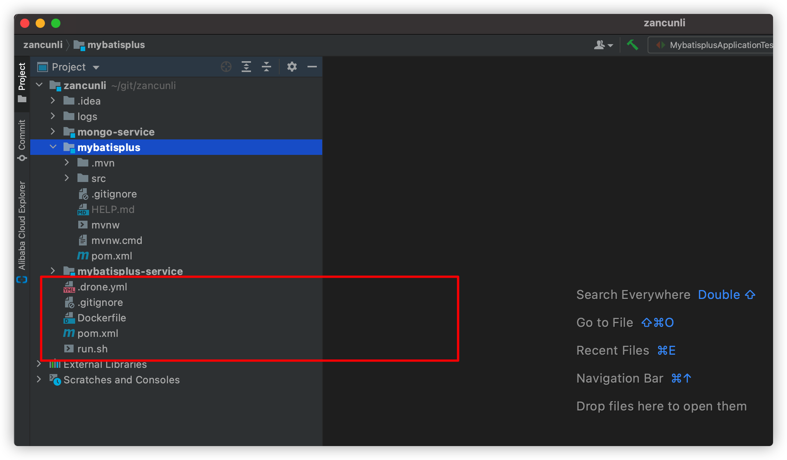Screen dimensions: 787x460
Task: Open the Alibaba Cloud Explorer sidebar tab
Action: pos(22,231)
